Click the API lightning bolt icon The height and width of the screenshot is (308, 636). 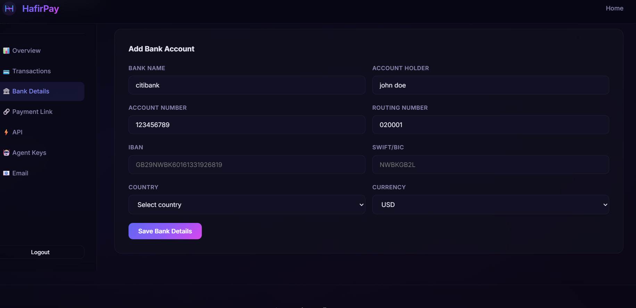(6, 132)
